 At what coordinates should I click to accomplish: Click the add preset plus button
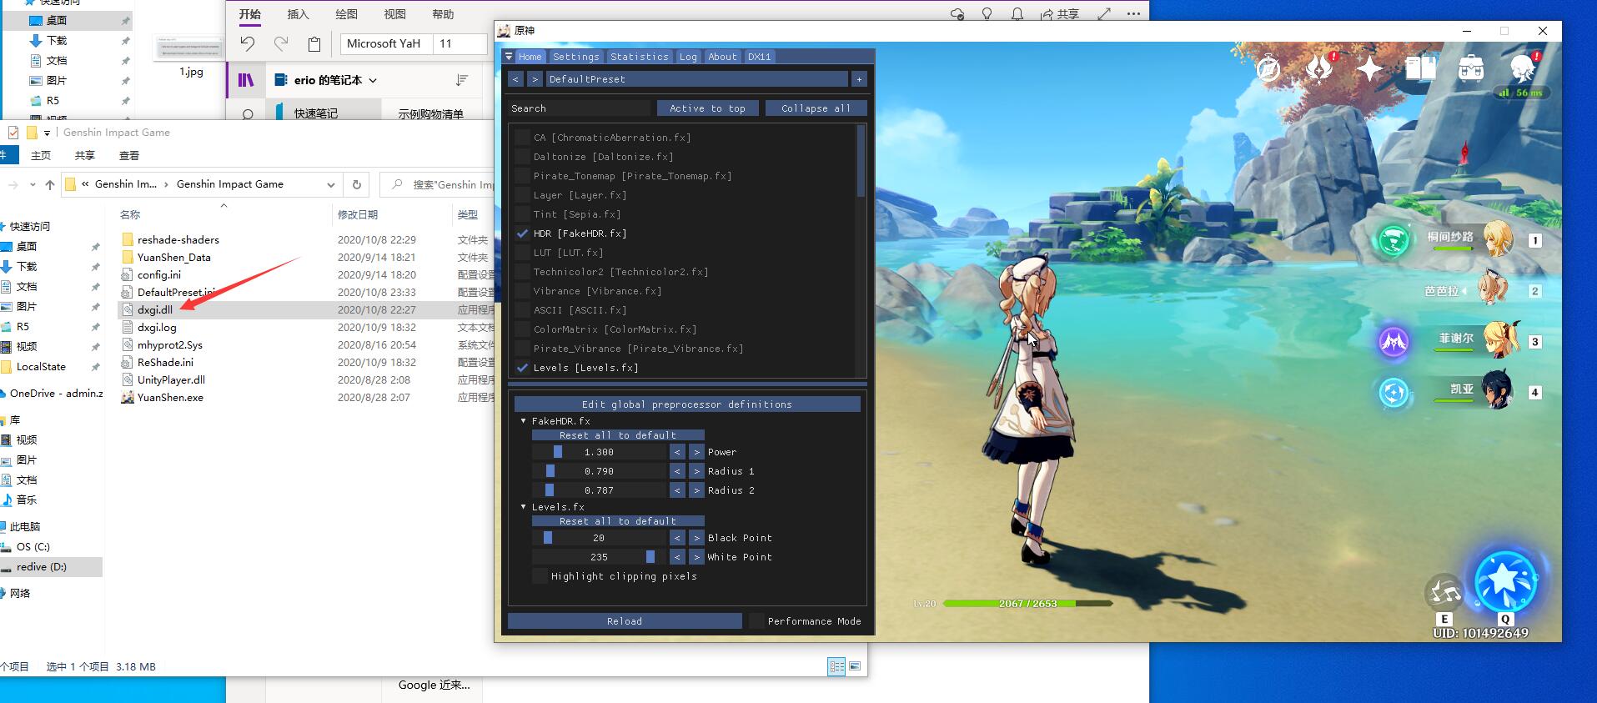pyautogui.click(x=859, y=79)
